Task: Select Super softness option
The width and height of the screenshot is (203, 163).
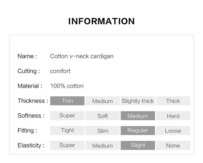Action: [x=67, y=116]
